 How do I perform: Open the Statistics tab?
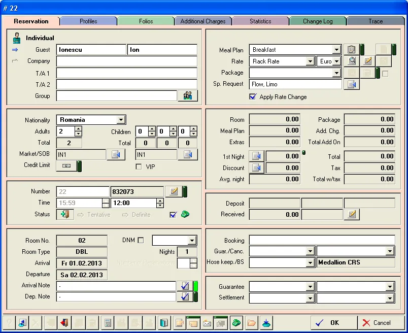click(260, 21)
